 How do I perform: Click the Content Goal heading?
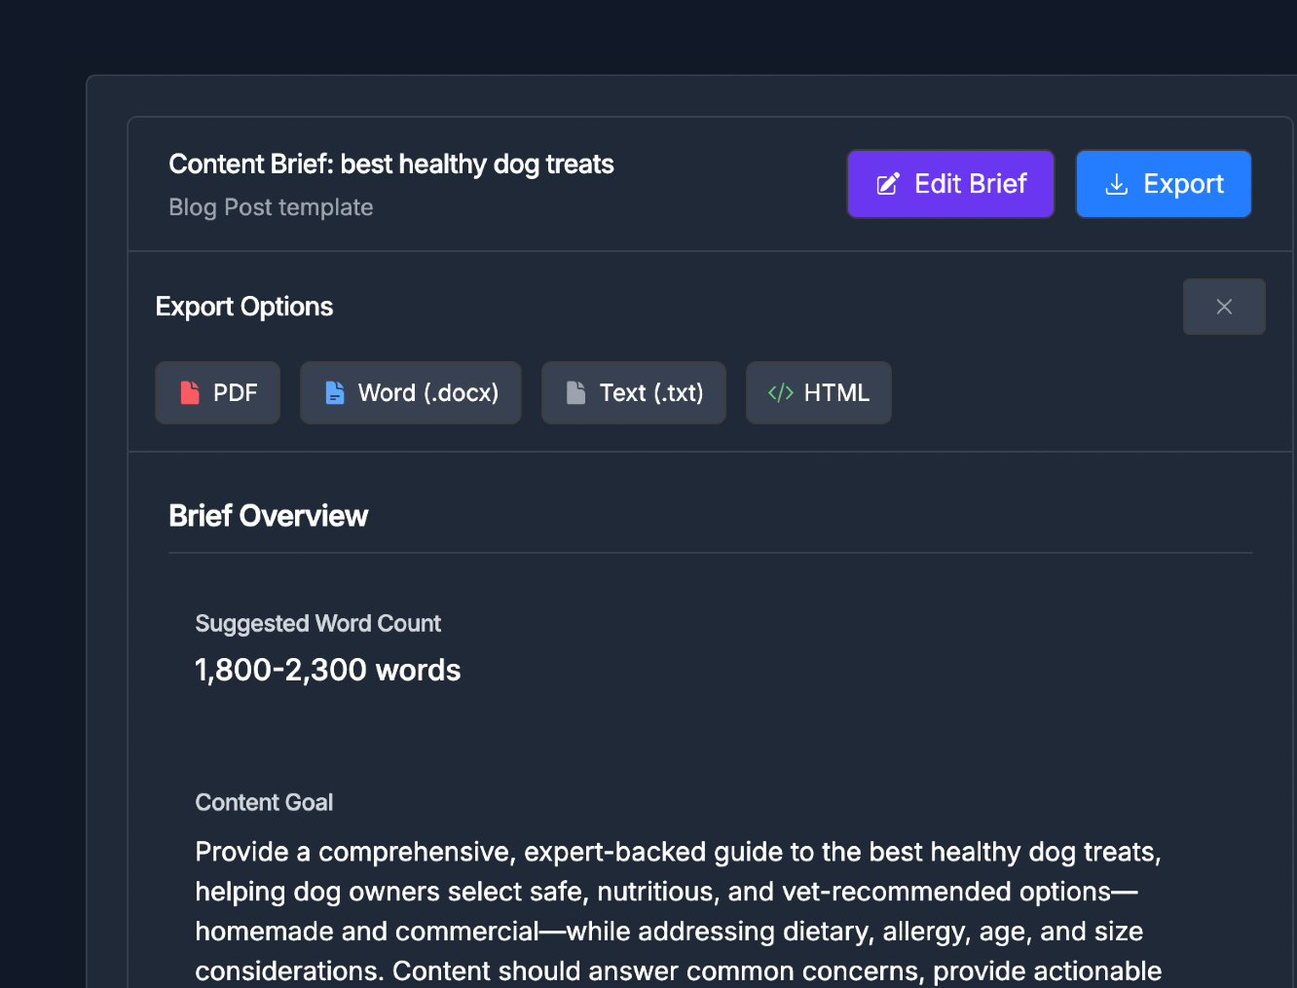pyautogui.click(x=264, y=802)
